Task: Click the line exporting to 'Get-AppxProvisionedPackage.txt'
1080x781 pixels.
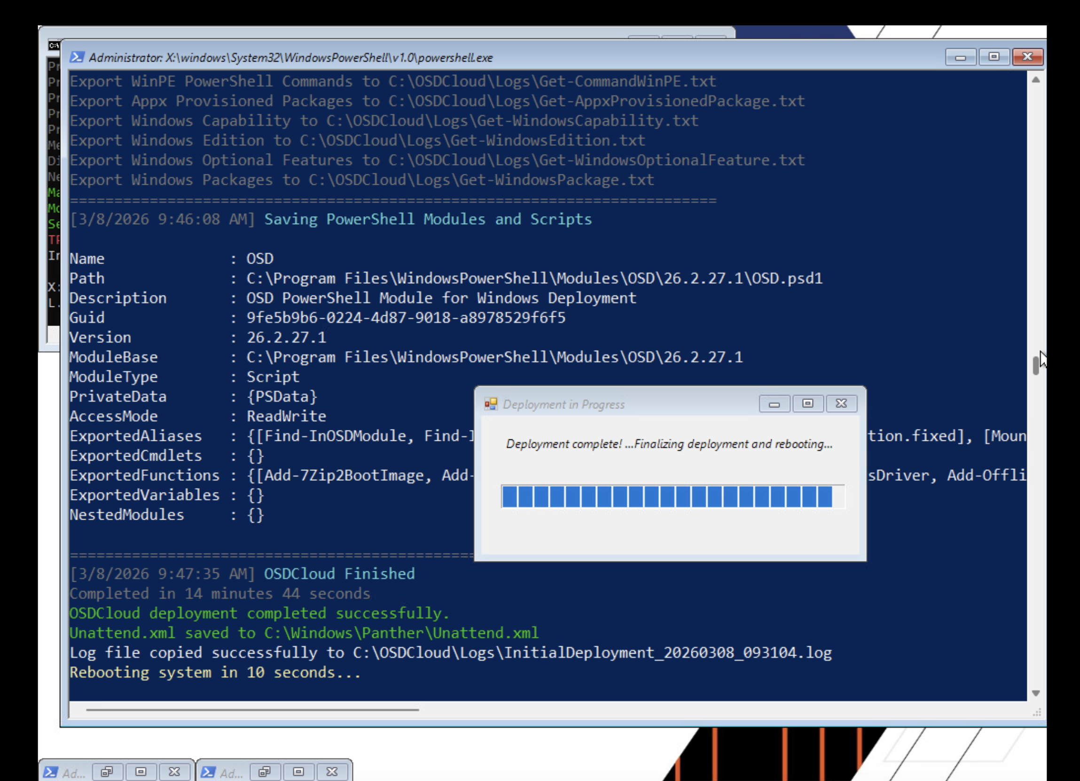Action: 437,101
